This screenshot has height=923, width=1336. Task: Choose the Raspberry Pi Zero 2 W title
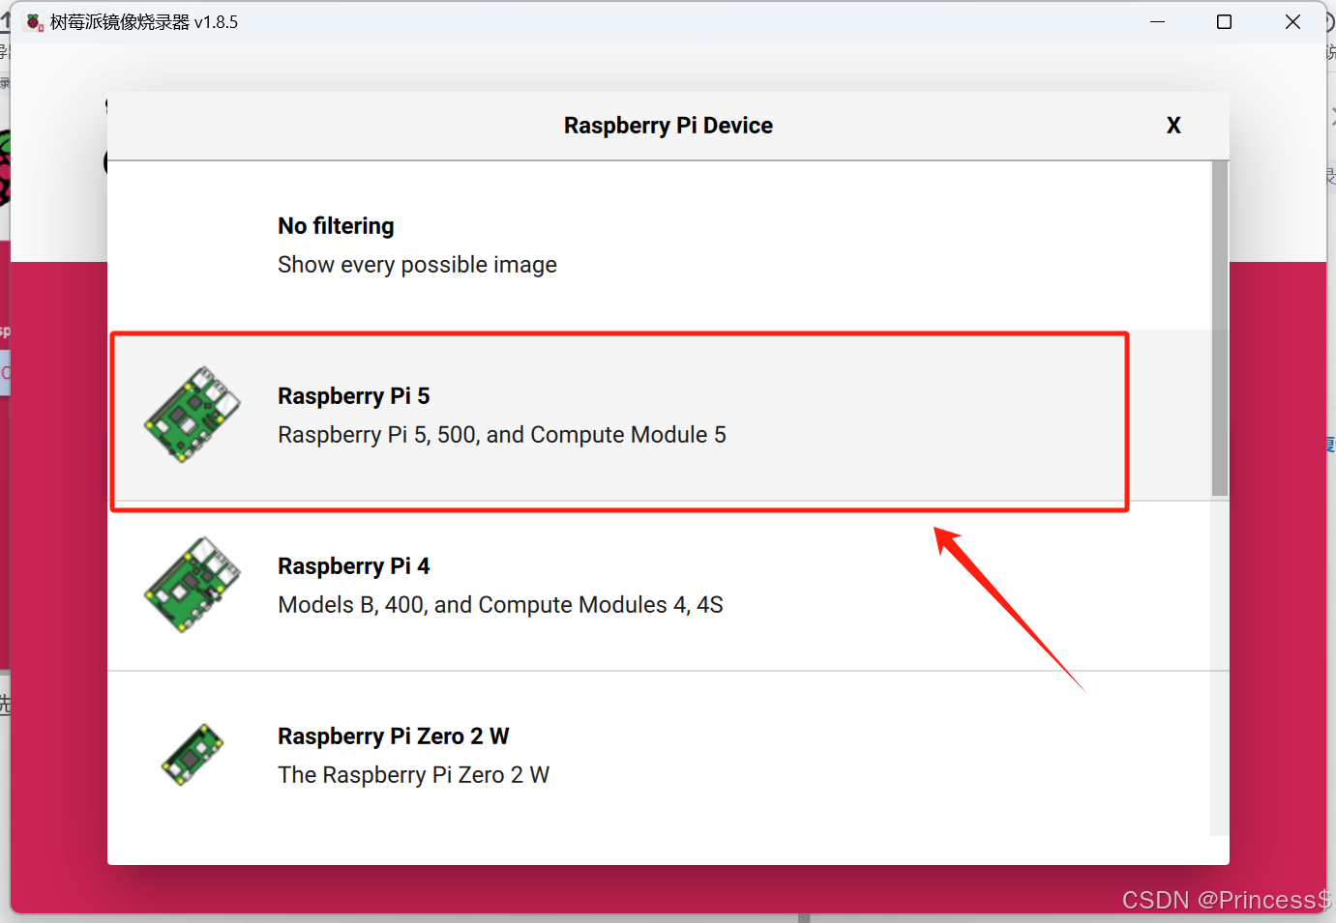point(393,736)
